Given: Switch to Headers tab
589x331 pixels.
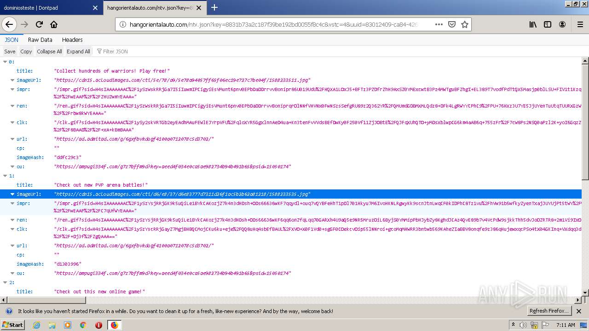Looking at the screenshot, I should click(72, 40).
